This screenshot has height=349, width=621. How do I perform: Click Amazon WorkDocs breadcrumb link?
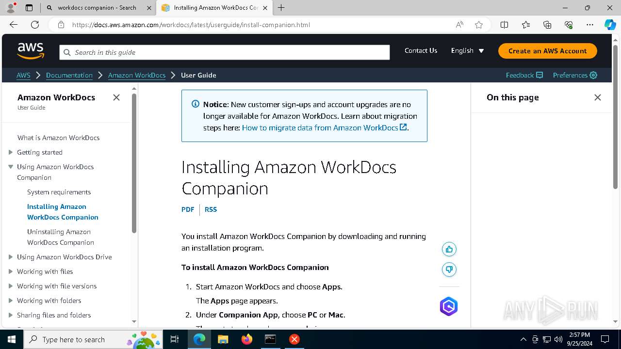click(x=137, y=75)
